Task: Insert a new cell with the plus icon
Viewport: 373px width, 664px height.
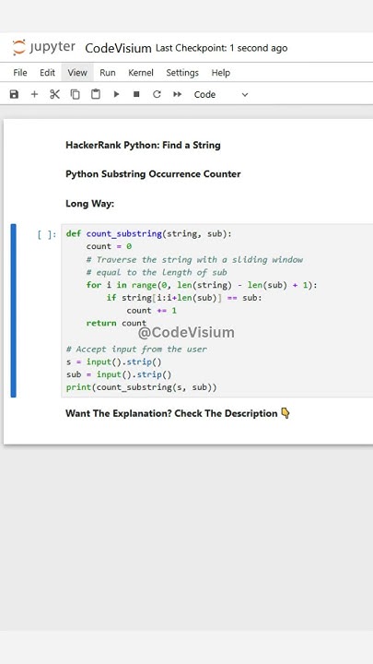Action: [34, 94]
